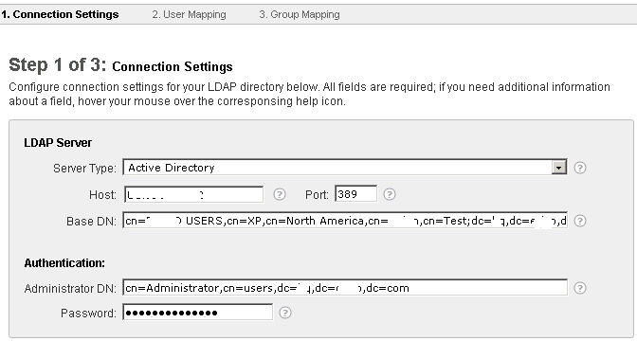Click the Server Type label text
637x341 pixels.
[84, 168]
